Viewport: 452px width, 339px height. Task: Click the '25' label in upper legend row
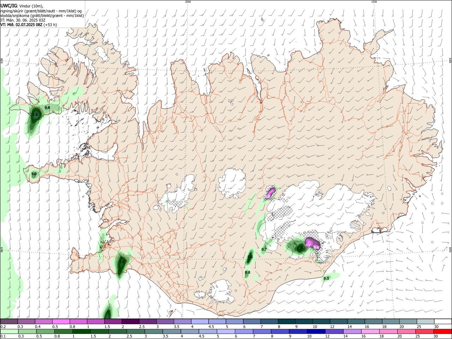(x=419, y=326)
